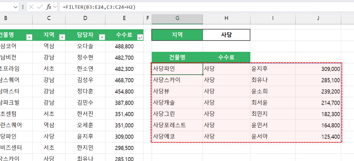Select the cell containing 사당파인 in column G

click(177, 69)
